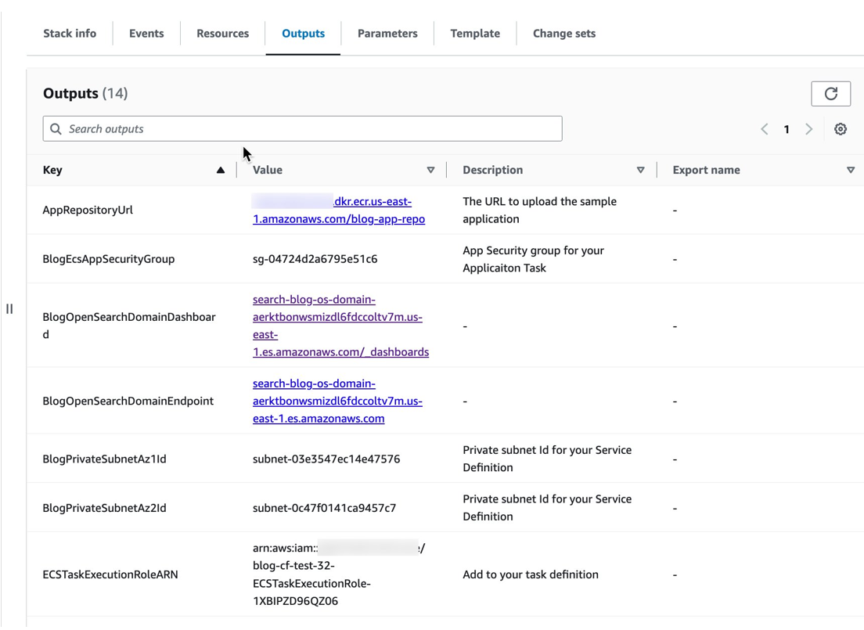This screenshot has width=864, height=630.
Task: Open the preferences gear icon
Action: pos(841,128)
